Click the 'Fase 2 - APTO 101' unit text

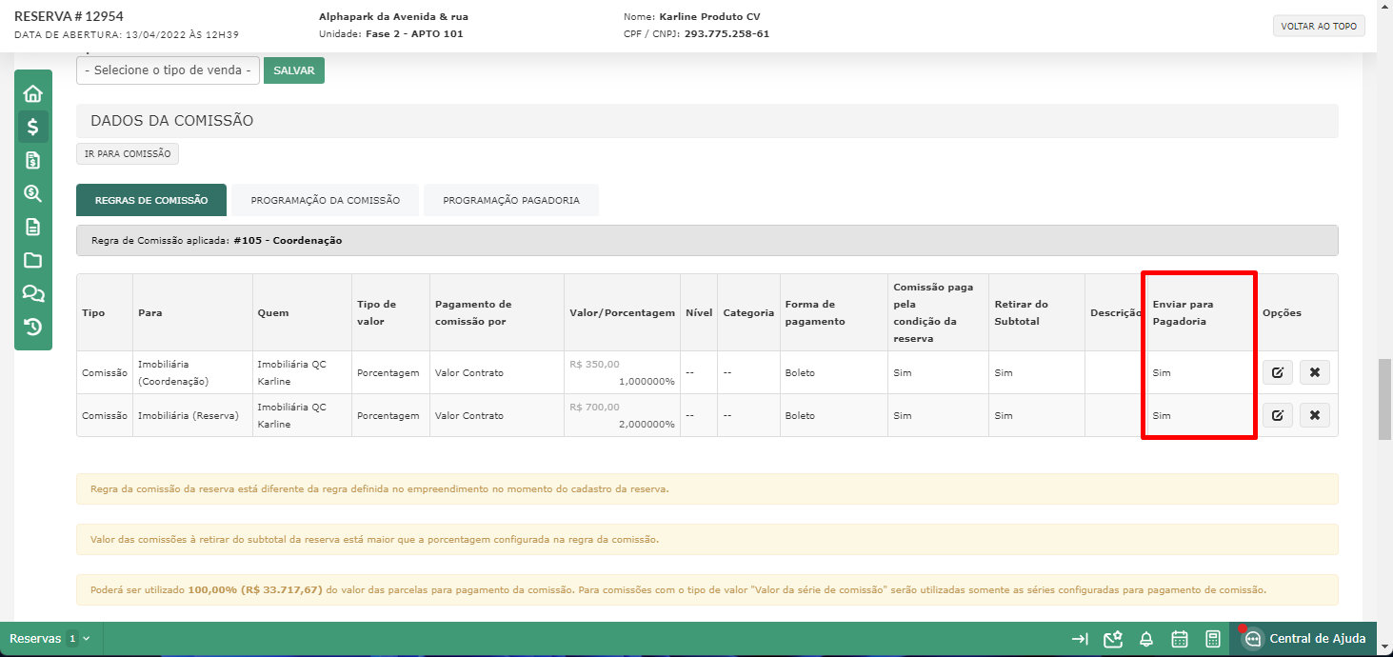(414, 33)
